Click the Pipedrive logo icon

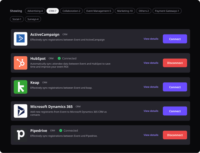pyautogui.click(x=21, y=135)
